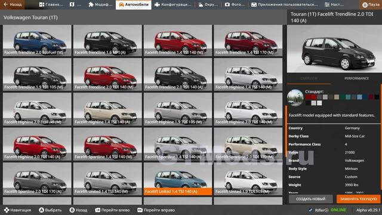Screen dimensions: 382x215
Task: Open the Конфигурация vehicle parts tab
Action: coord(173,4)
